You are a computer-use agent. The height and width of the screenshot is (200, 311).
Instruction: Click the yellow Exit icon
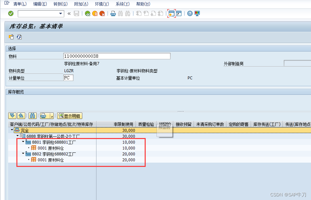pos(95,13)
